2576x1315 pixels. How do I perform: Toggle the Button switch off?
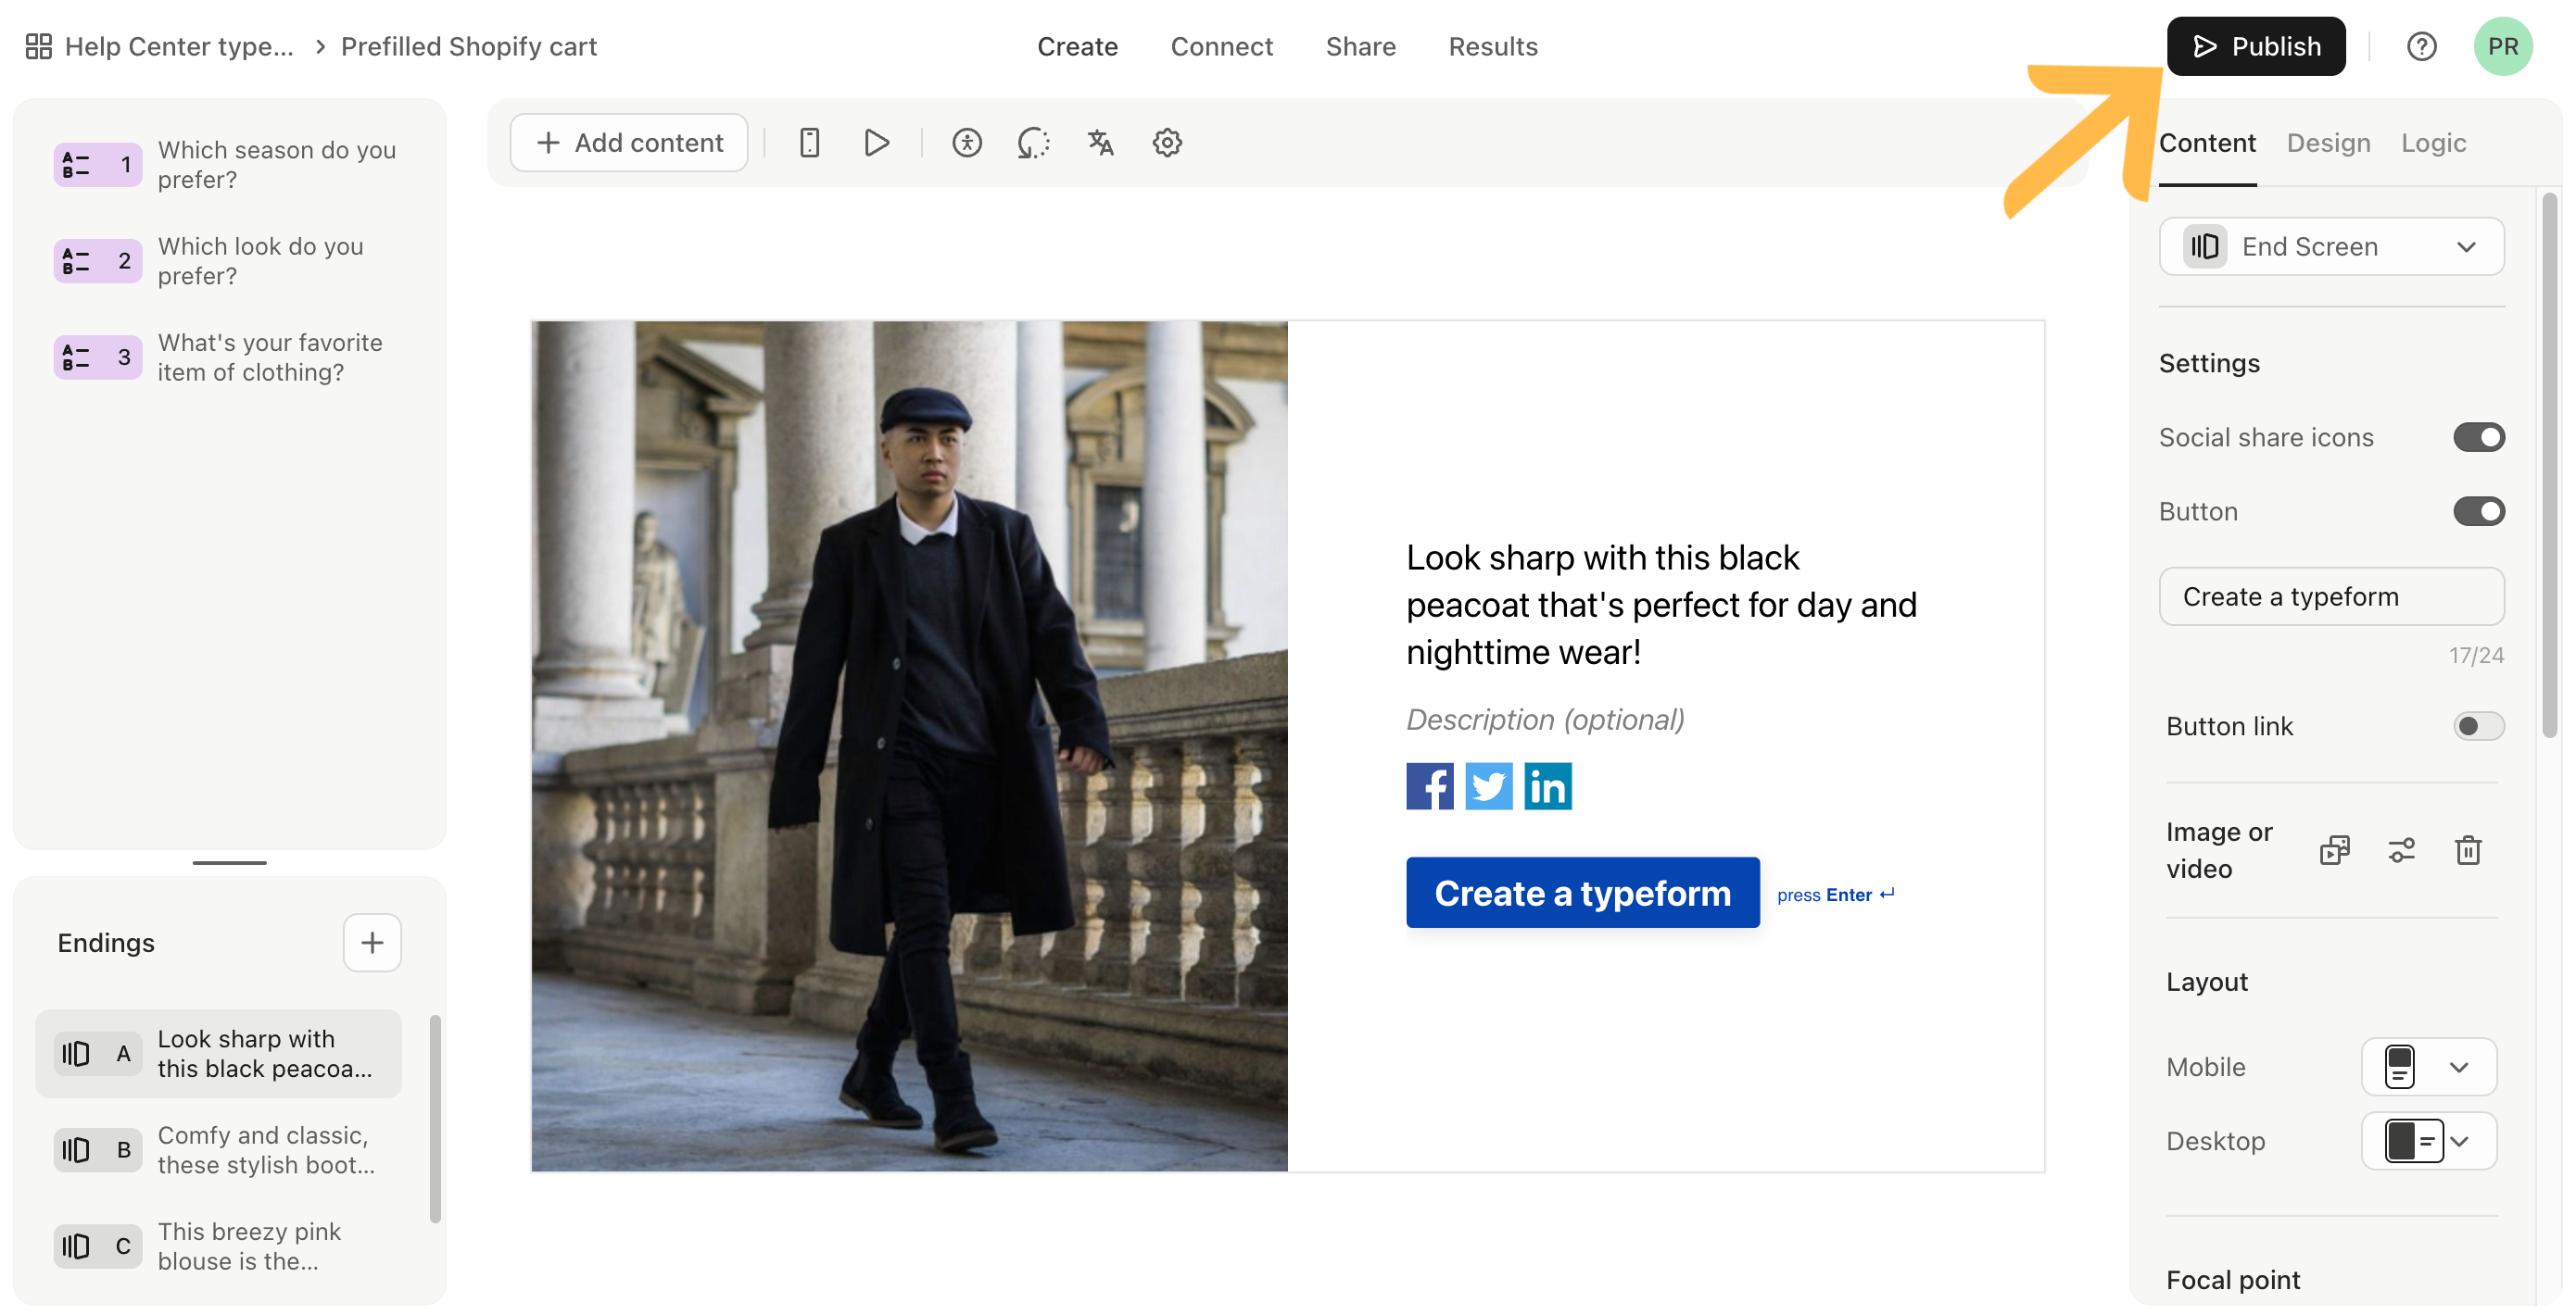[2478, 510]
